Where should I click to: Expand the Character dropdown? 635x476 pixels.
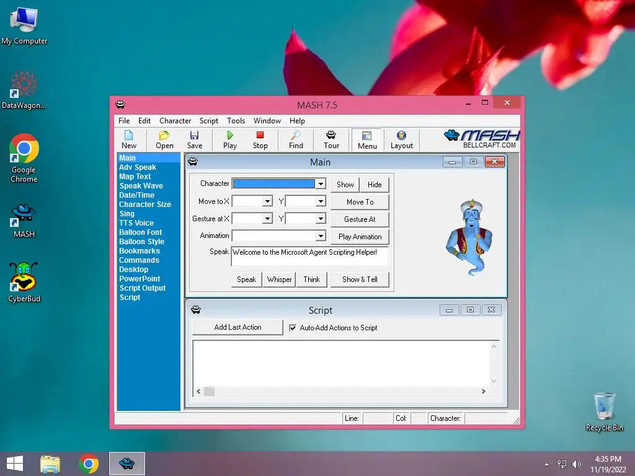321,183
